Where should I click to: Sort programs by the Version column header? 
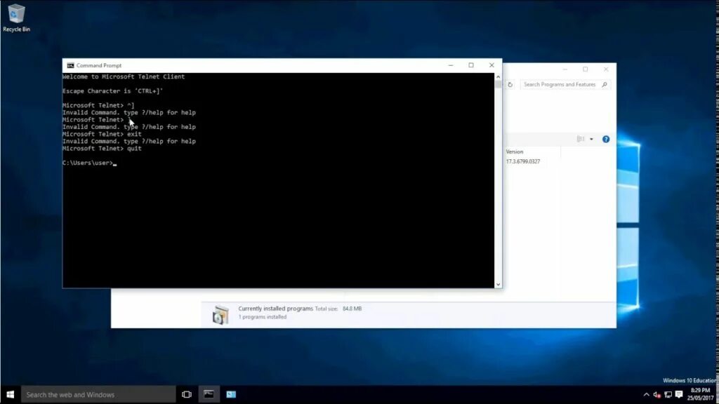515,151
